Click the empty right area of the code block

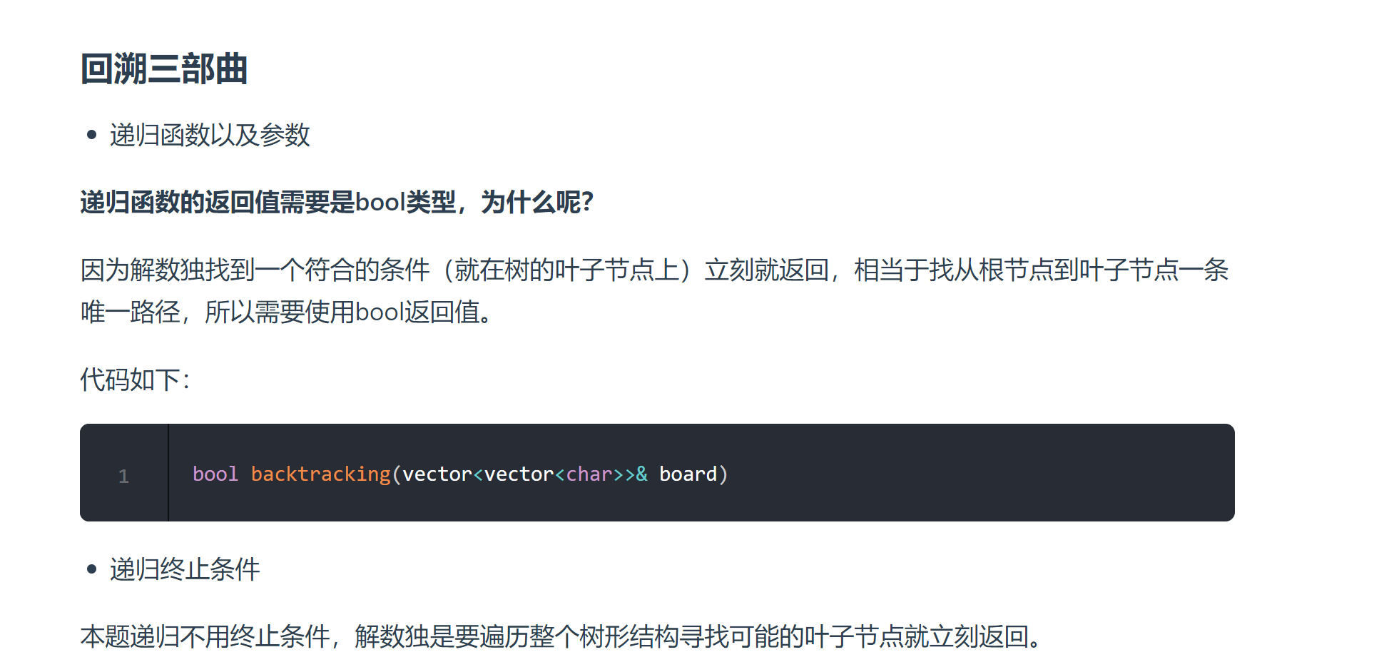(x=999, y=473)
